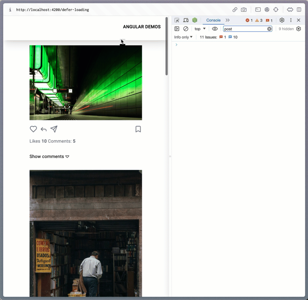Image resolution: width=308 pixels, height=300 pixels.
Task: Click the puzzle-piece extensions icon
Action: click(x=290, y=10)
